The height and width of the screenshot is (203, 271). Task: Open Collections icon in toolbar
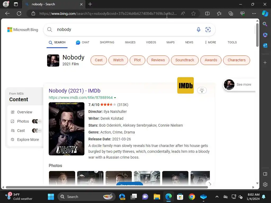point(231,13)
